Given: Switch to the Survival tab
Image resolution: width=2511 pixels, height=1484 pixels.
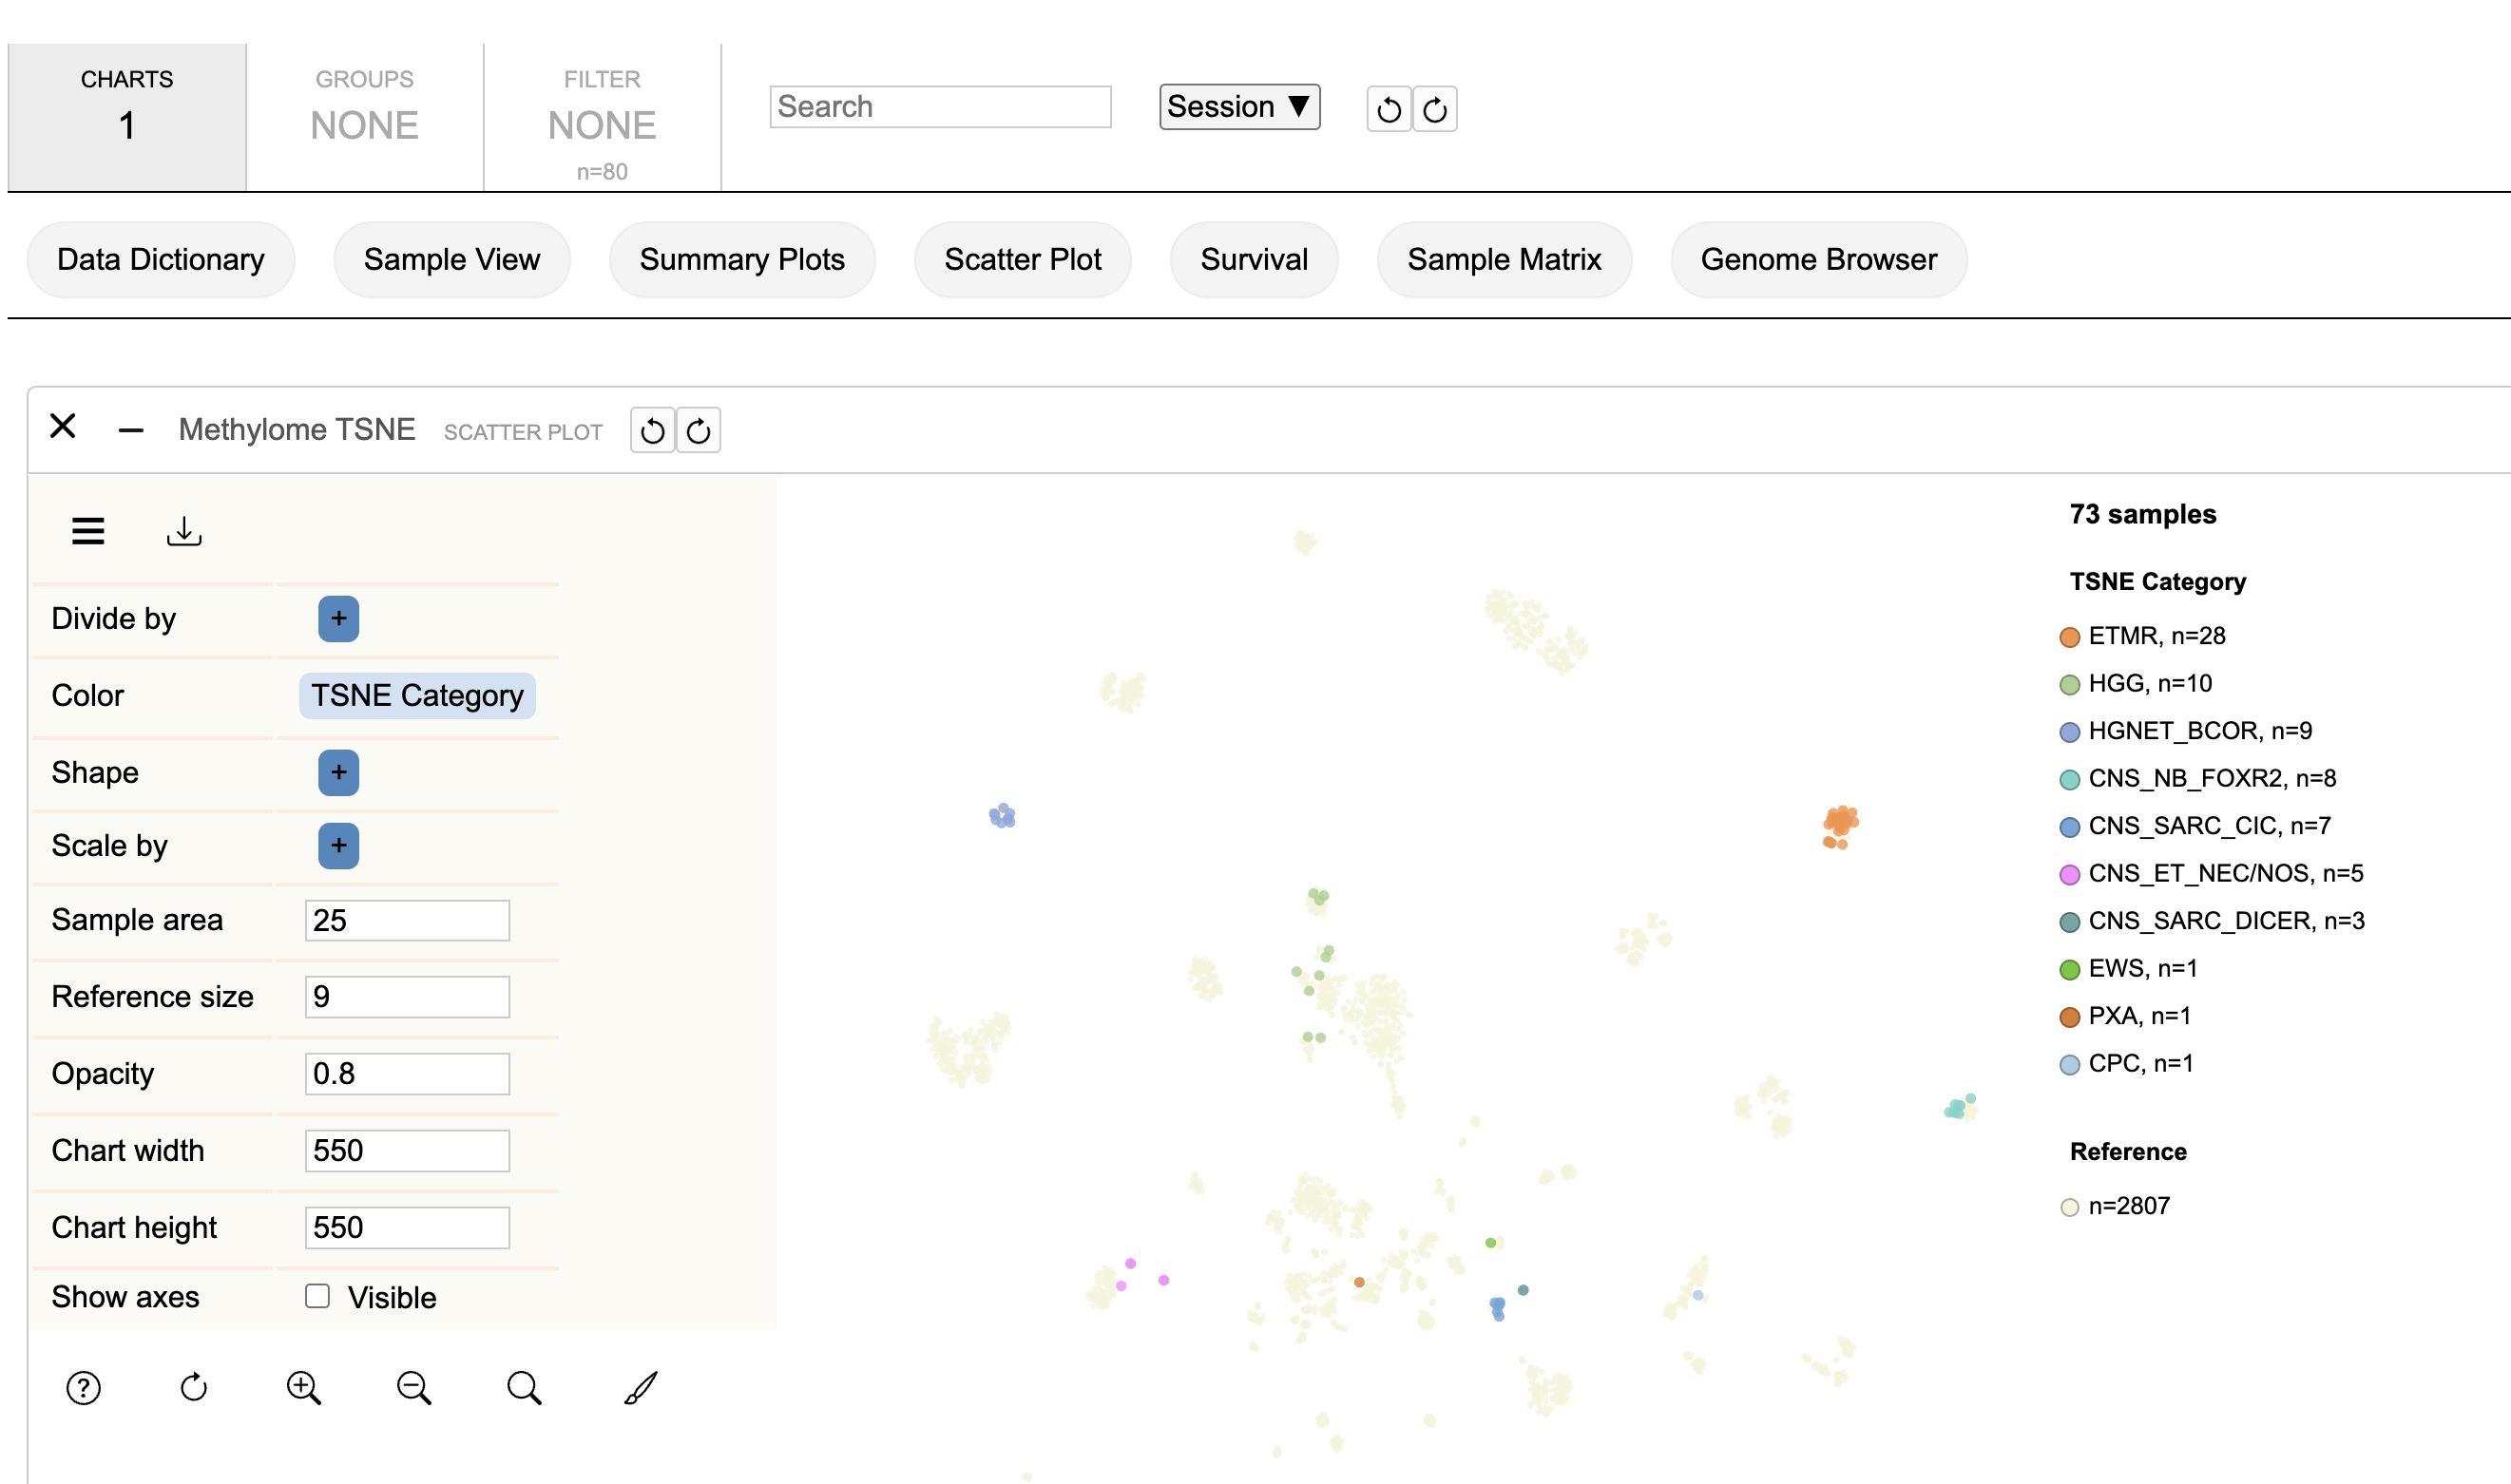Looking at the screenshot, I should pos(1255,257).
